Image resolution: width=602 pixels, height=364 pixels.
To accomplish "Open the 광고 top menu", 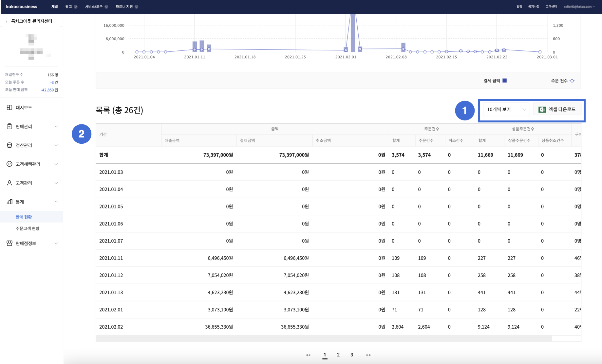I will coord(71,7).
